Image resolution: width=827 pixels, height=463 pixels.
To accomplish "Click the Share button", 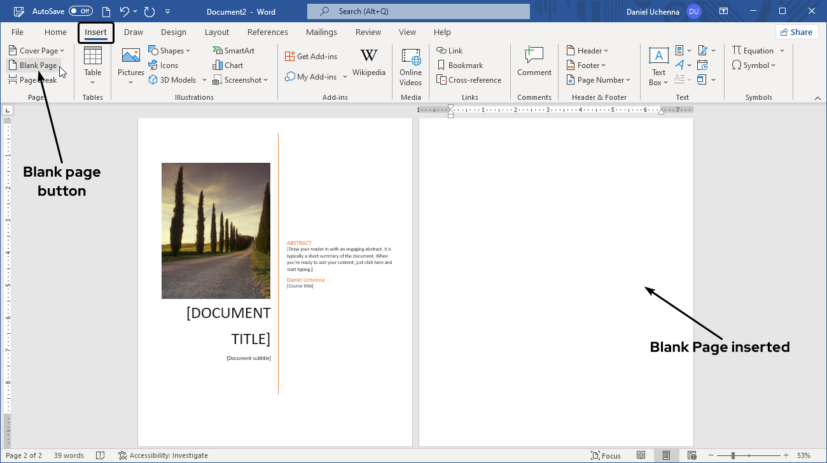I will coord(796,32).
